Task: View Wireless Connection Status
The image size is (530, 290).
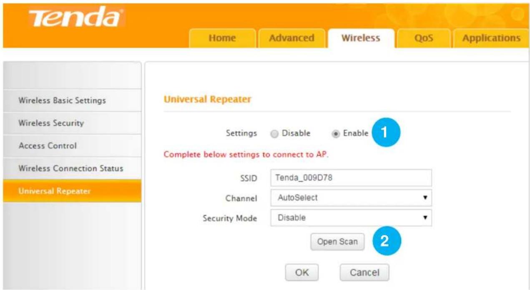Action: click(x=72, y=168)
